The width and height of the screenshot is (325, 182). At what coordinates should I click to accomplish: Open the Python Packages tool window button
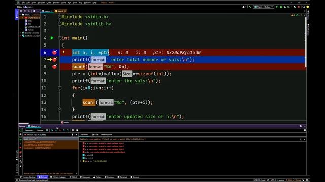(58, 177)
